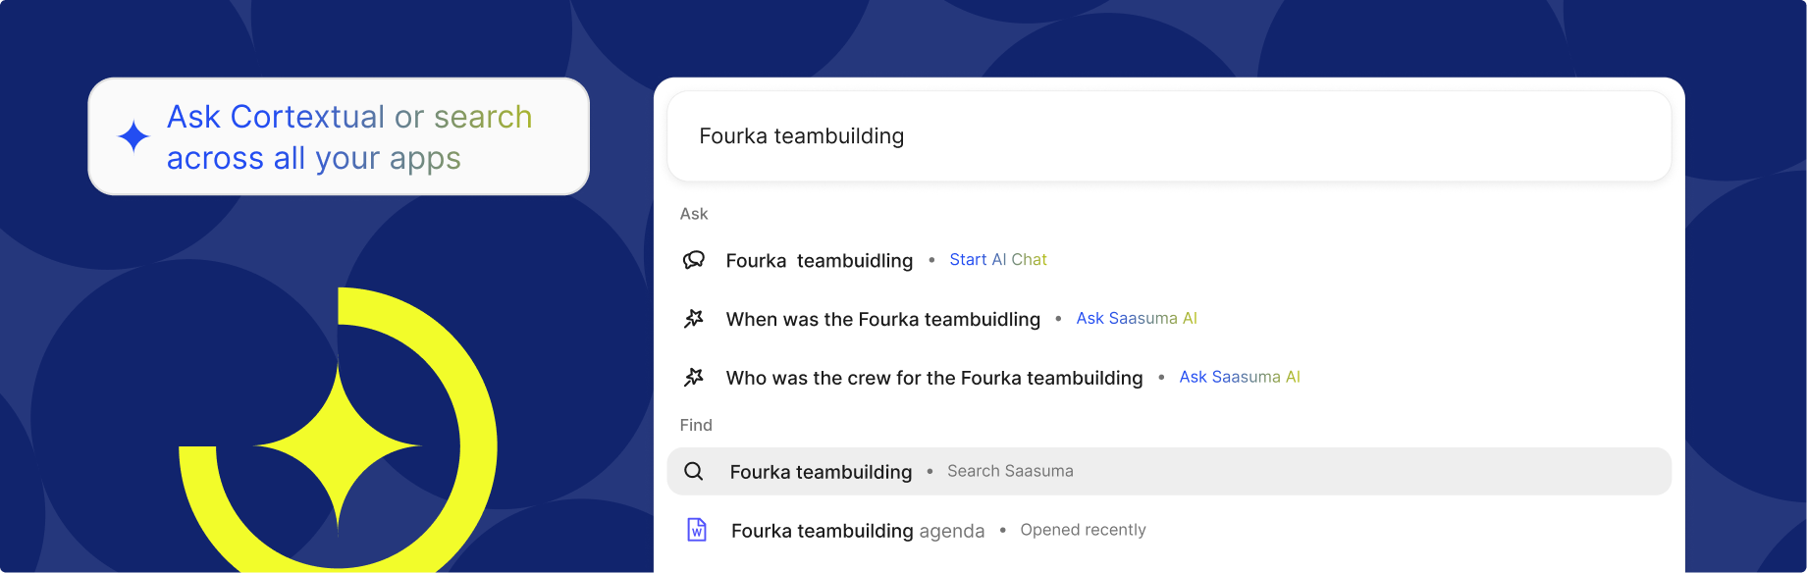The height and width of the screenshot is (573, 1807).
Task: Click the blue sparkle icon in Ask Cortextual box
Action: coord(133,136)
